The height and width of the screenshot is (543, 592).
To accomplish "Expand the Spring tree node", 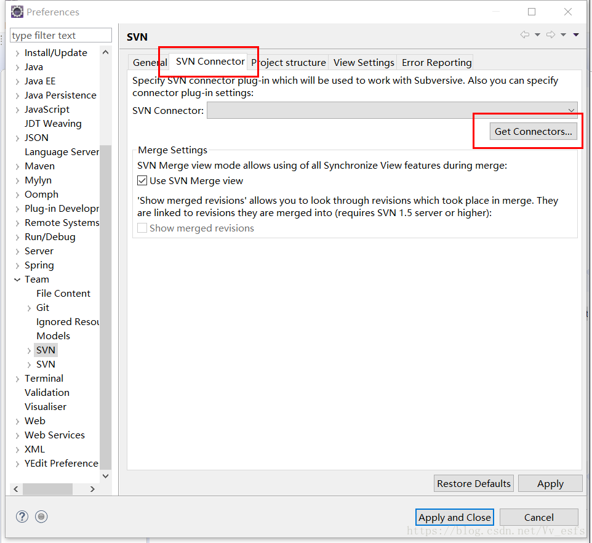I will point(17,265).
